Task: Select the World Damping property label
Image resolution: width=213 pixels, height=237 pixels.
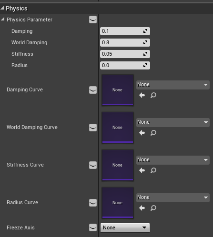Action: tap(29, 42)
